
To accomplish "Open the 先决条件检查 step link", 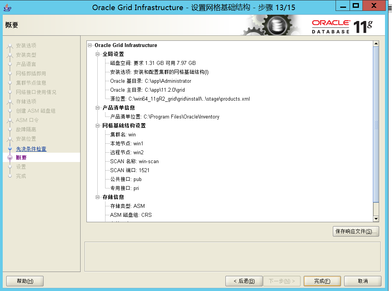I will pos(31,149).
